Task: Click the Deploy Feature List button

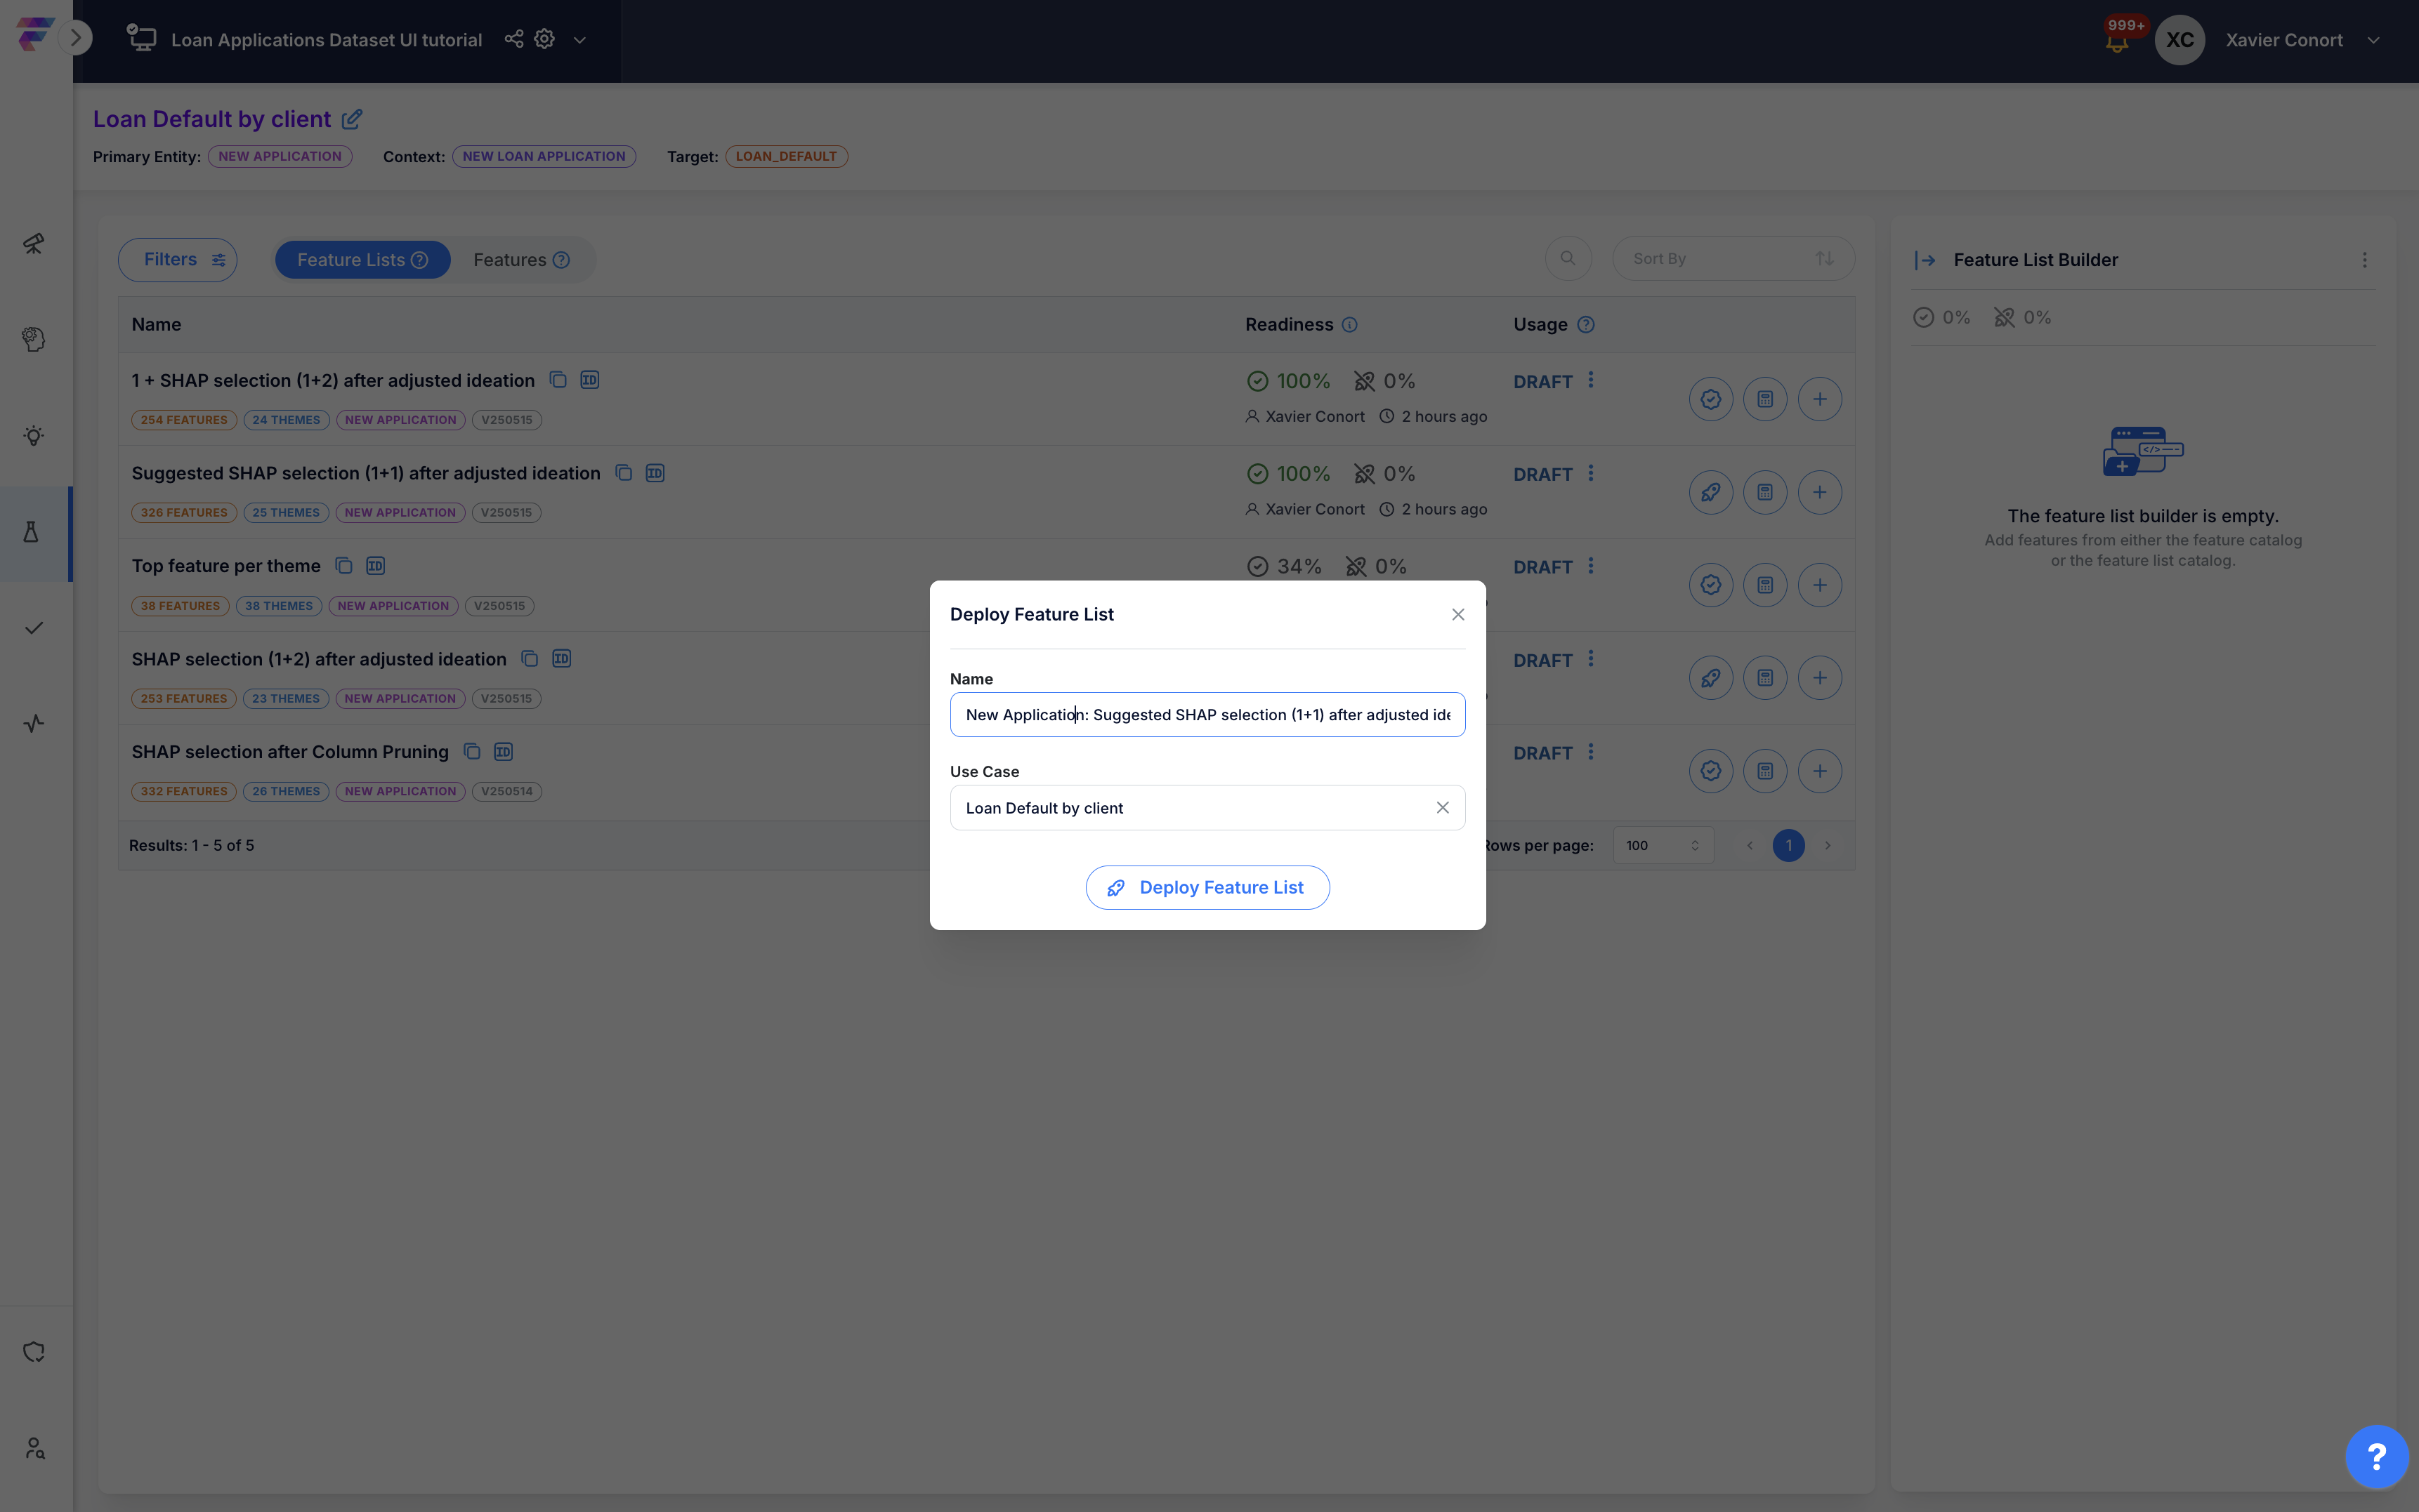Action: (1207, 887)
